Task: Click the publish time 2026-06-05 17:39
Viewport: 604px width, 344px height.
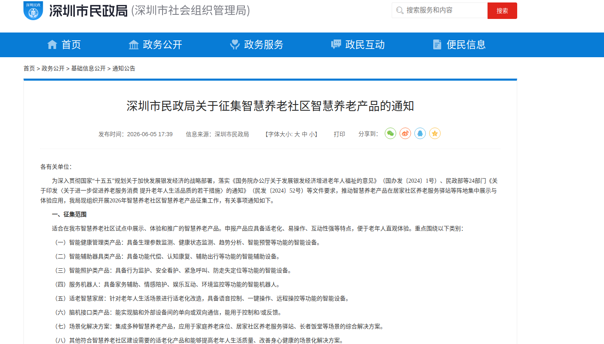Action: point(150,134)
